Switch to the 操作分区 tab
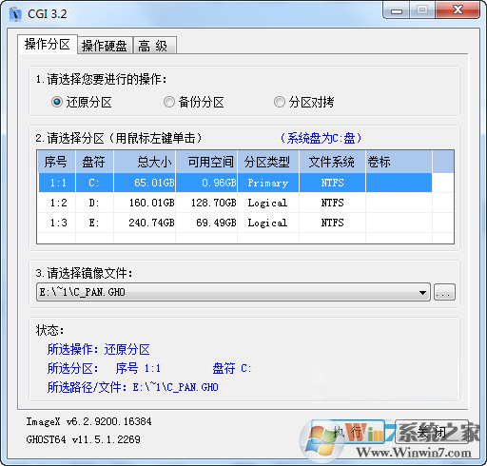This screenshot has height=466, width=487. pos(48,45)
